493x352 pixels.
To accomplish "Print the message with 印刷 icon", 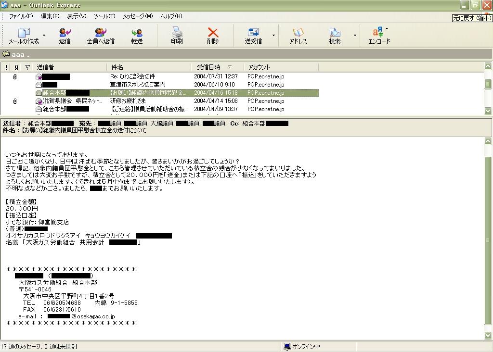I will pos(177,32).
